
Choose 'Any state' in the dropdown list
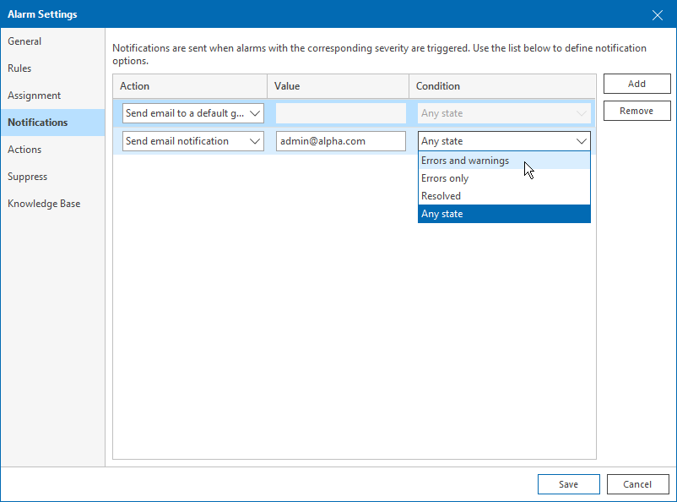click(x=442, y=214)
